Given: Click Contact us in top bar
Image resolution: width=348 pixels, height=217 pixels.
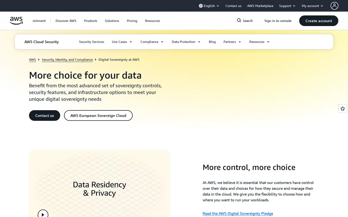Looking at the screenshot, I should (x=233, y=6).
